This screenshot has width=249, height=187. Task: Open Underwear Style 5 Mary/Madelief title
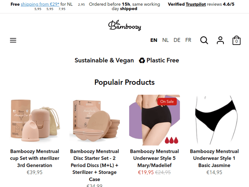click(x=154, y=158)
